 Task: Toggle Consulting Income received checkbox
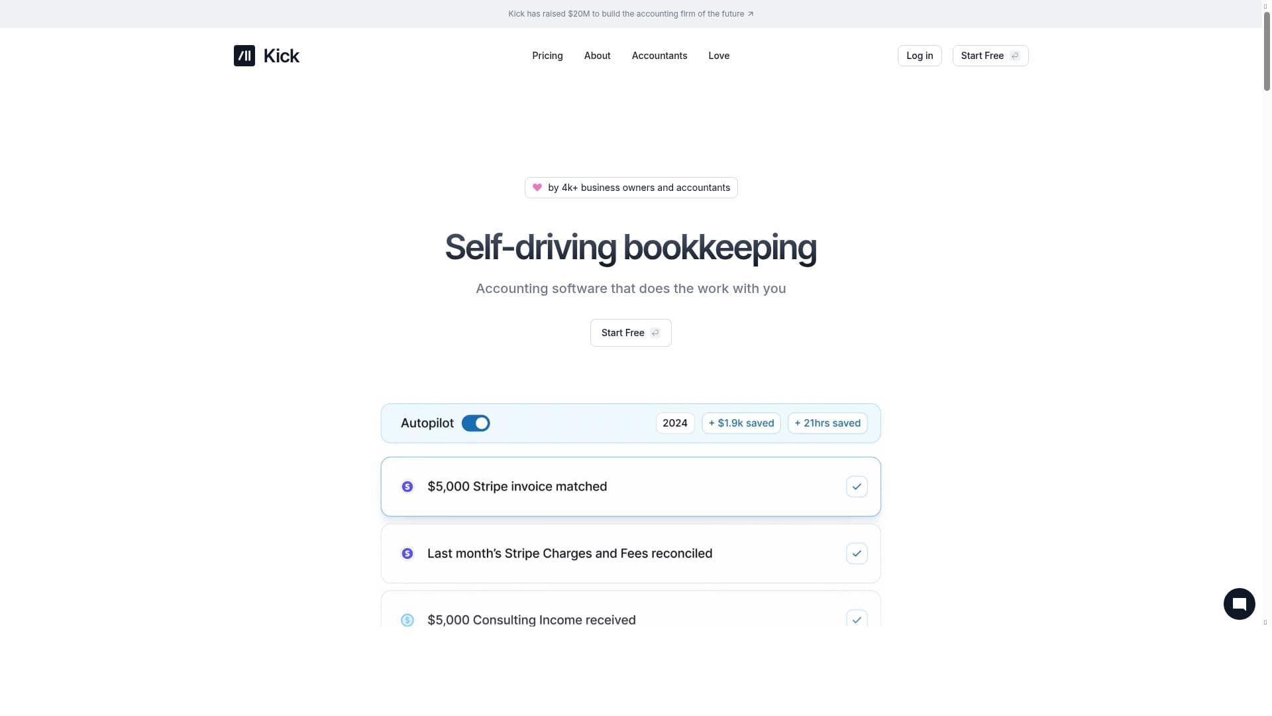(x=857, y=619)
